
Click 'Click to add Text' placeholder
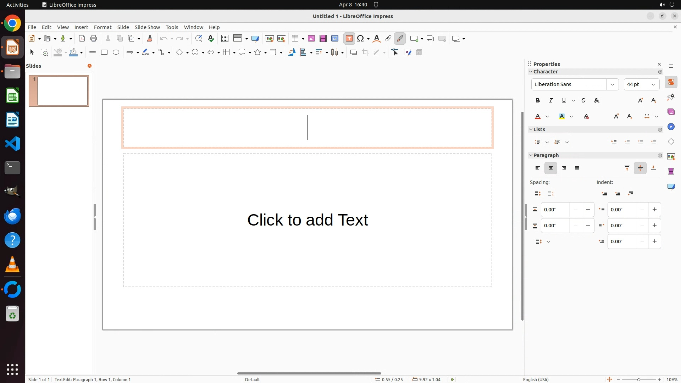pos(308,220)
